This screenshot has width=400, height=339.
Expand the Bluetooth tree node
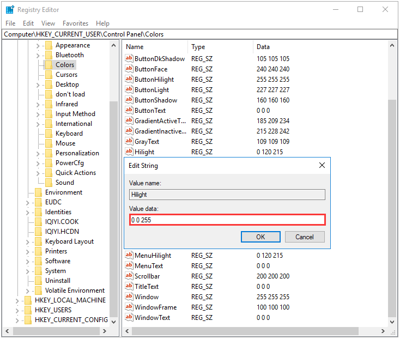[38, 56]
